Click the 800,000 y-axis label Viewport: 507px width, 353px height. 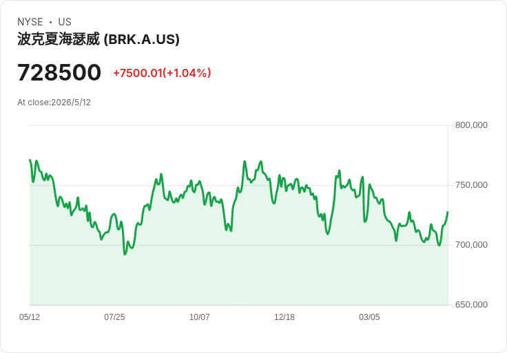point(471,125)
